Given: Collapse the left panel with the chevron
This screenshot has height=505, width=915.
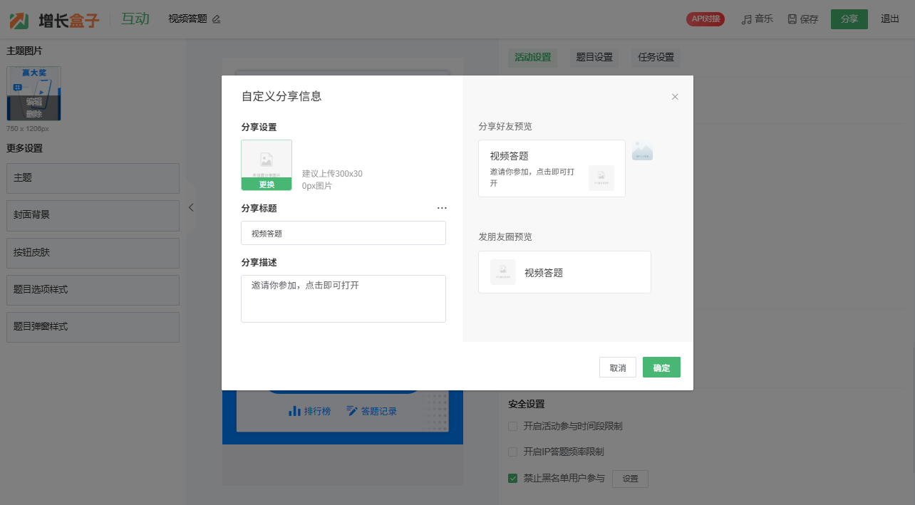Looking at the screenshot, I should 190,207.
